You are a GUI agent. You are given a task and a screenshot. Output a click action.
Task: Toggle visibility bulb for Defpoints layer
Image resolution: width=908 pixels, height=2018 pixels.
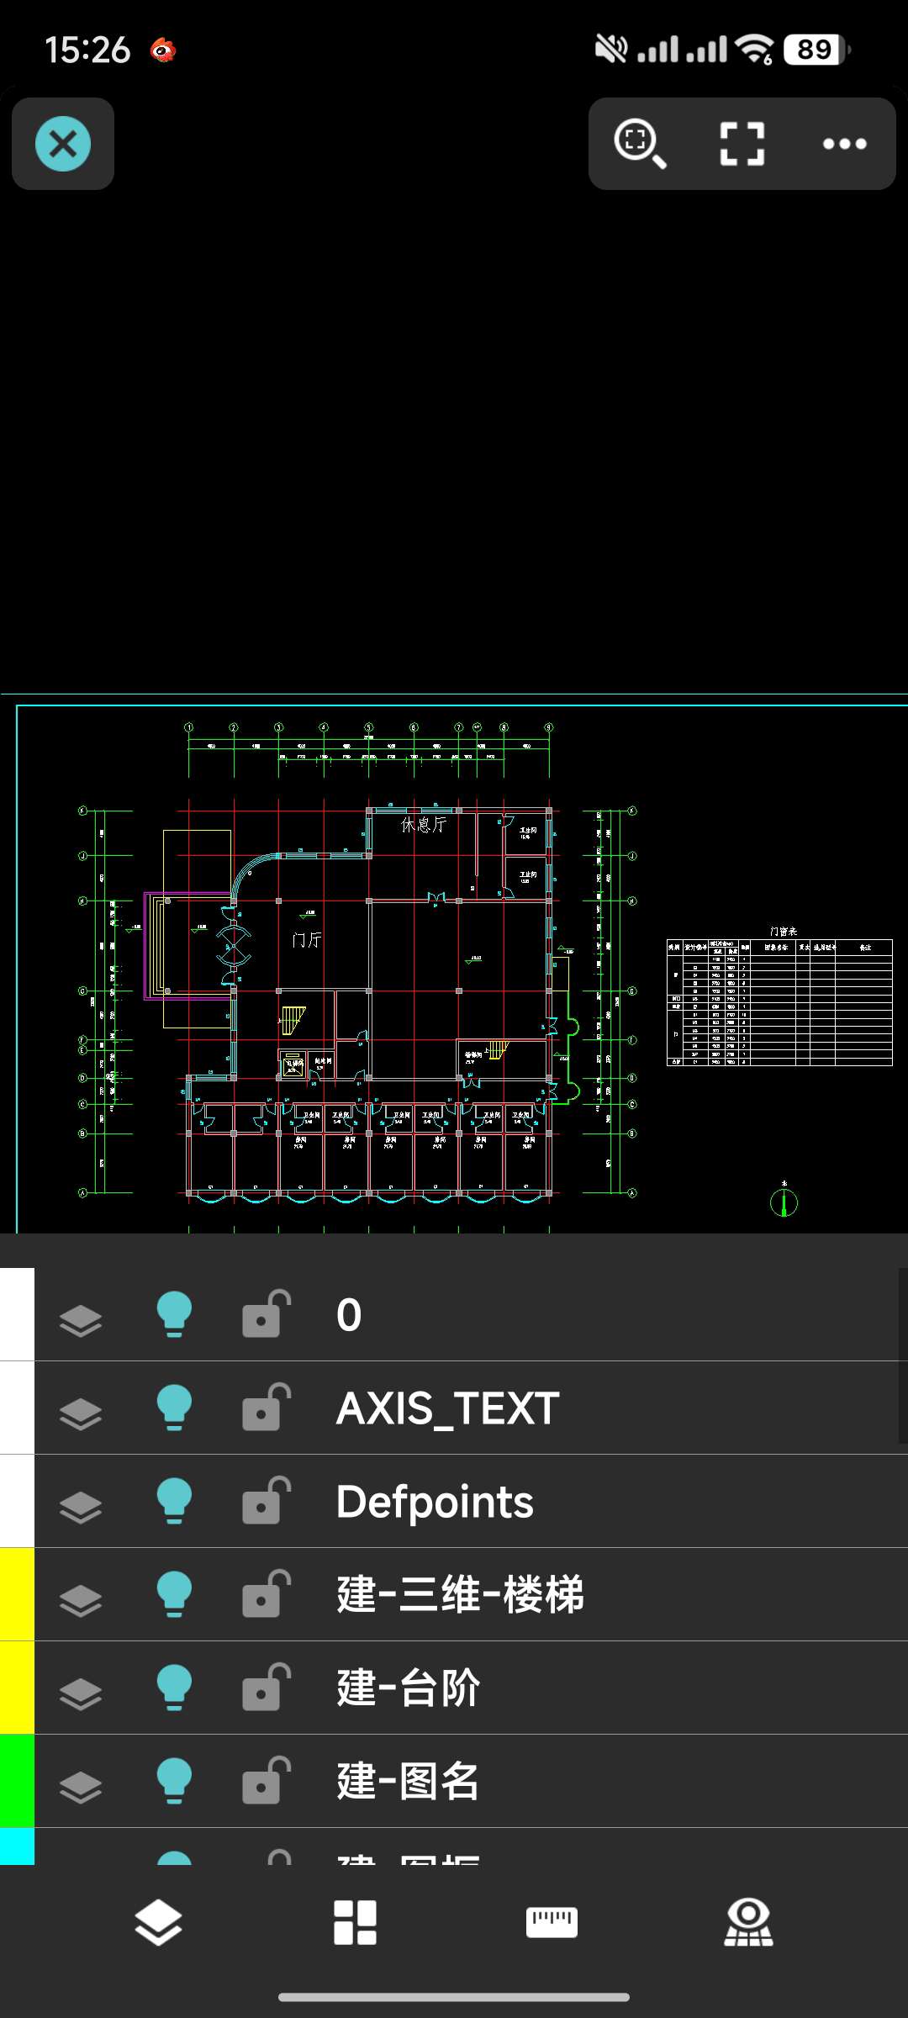coord(175,1501)
